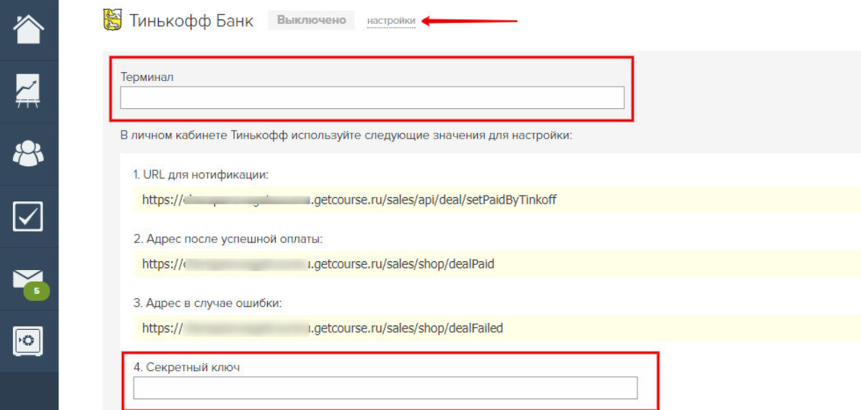Click the label '2. Адрес после успешной оплаты:'
Viewport: 861px width, 410px height.
(x=227, y=240)
